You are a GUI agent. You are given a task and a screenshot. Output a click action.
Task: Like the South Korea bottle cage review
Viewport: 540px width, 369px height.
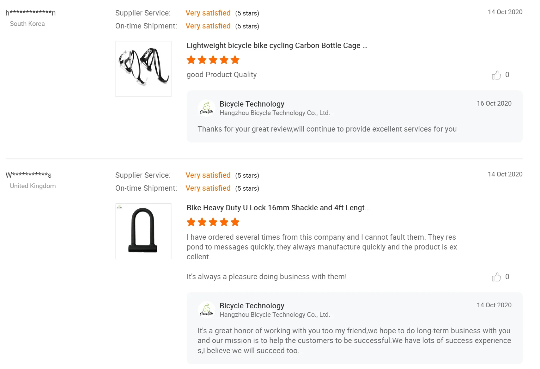click(x=496, y=75)
